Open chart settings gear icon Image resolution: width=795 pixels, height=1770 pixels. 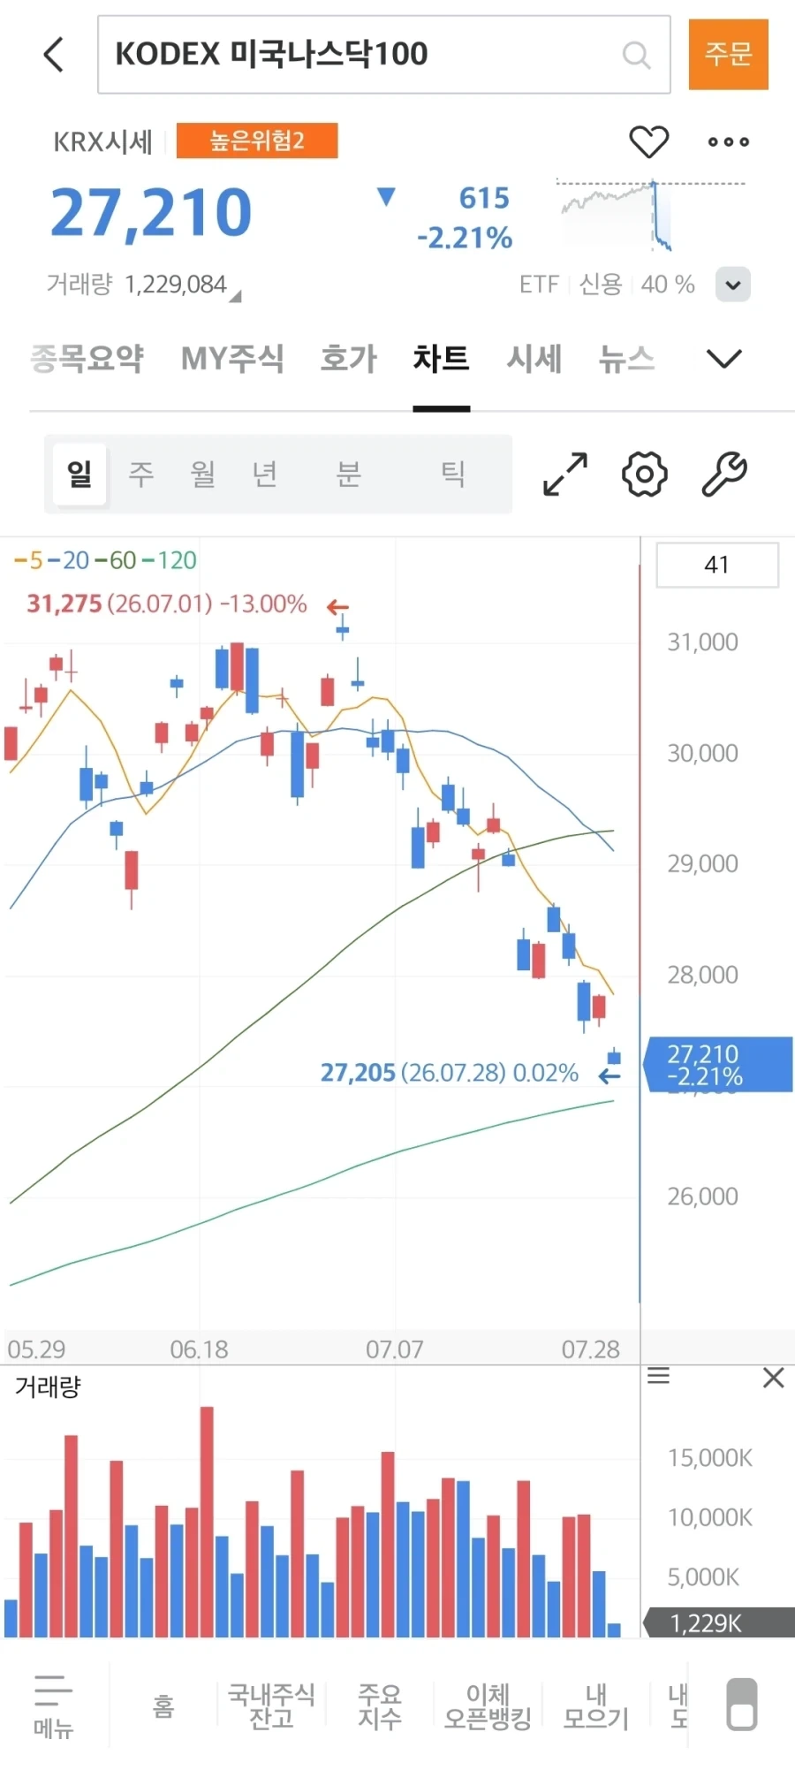coord(645,475)
